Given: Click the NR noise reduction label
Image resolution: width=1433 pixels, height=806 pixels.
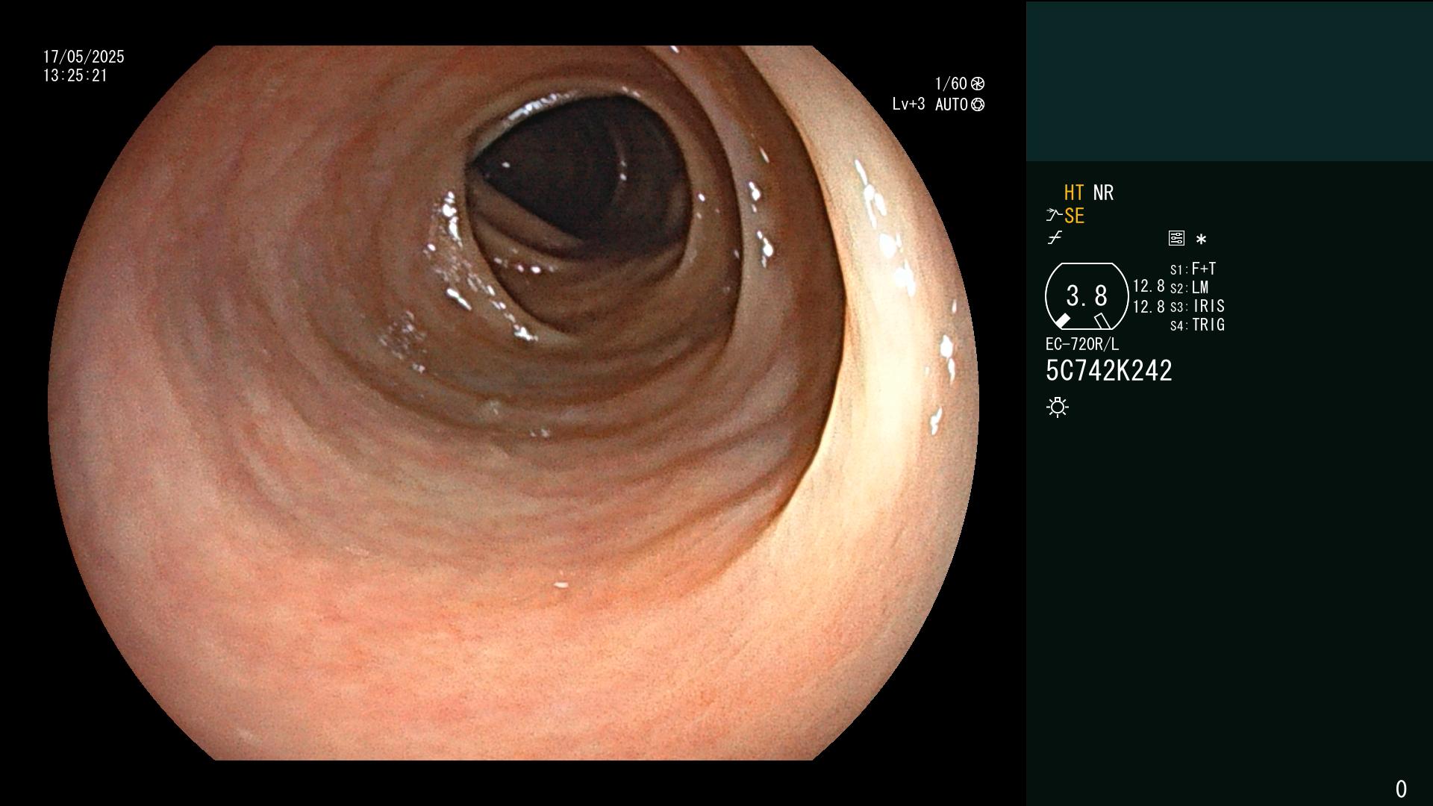Looking at the screenshot, I should click(x=1103, y=193).
